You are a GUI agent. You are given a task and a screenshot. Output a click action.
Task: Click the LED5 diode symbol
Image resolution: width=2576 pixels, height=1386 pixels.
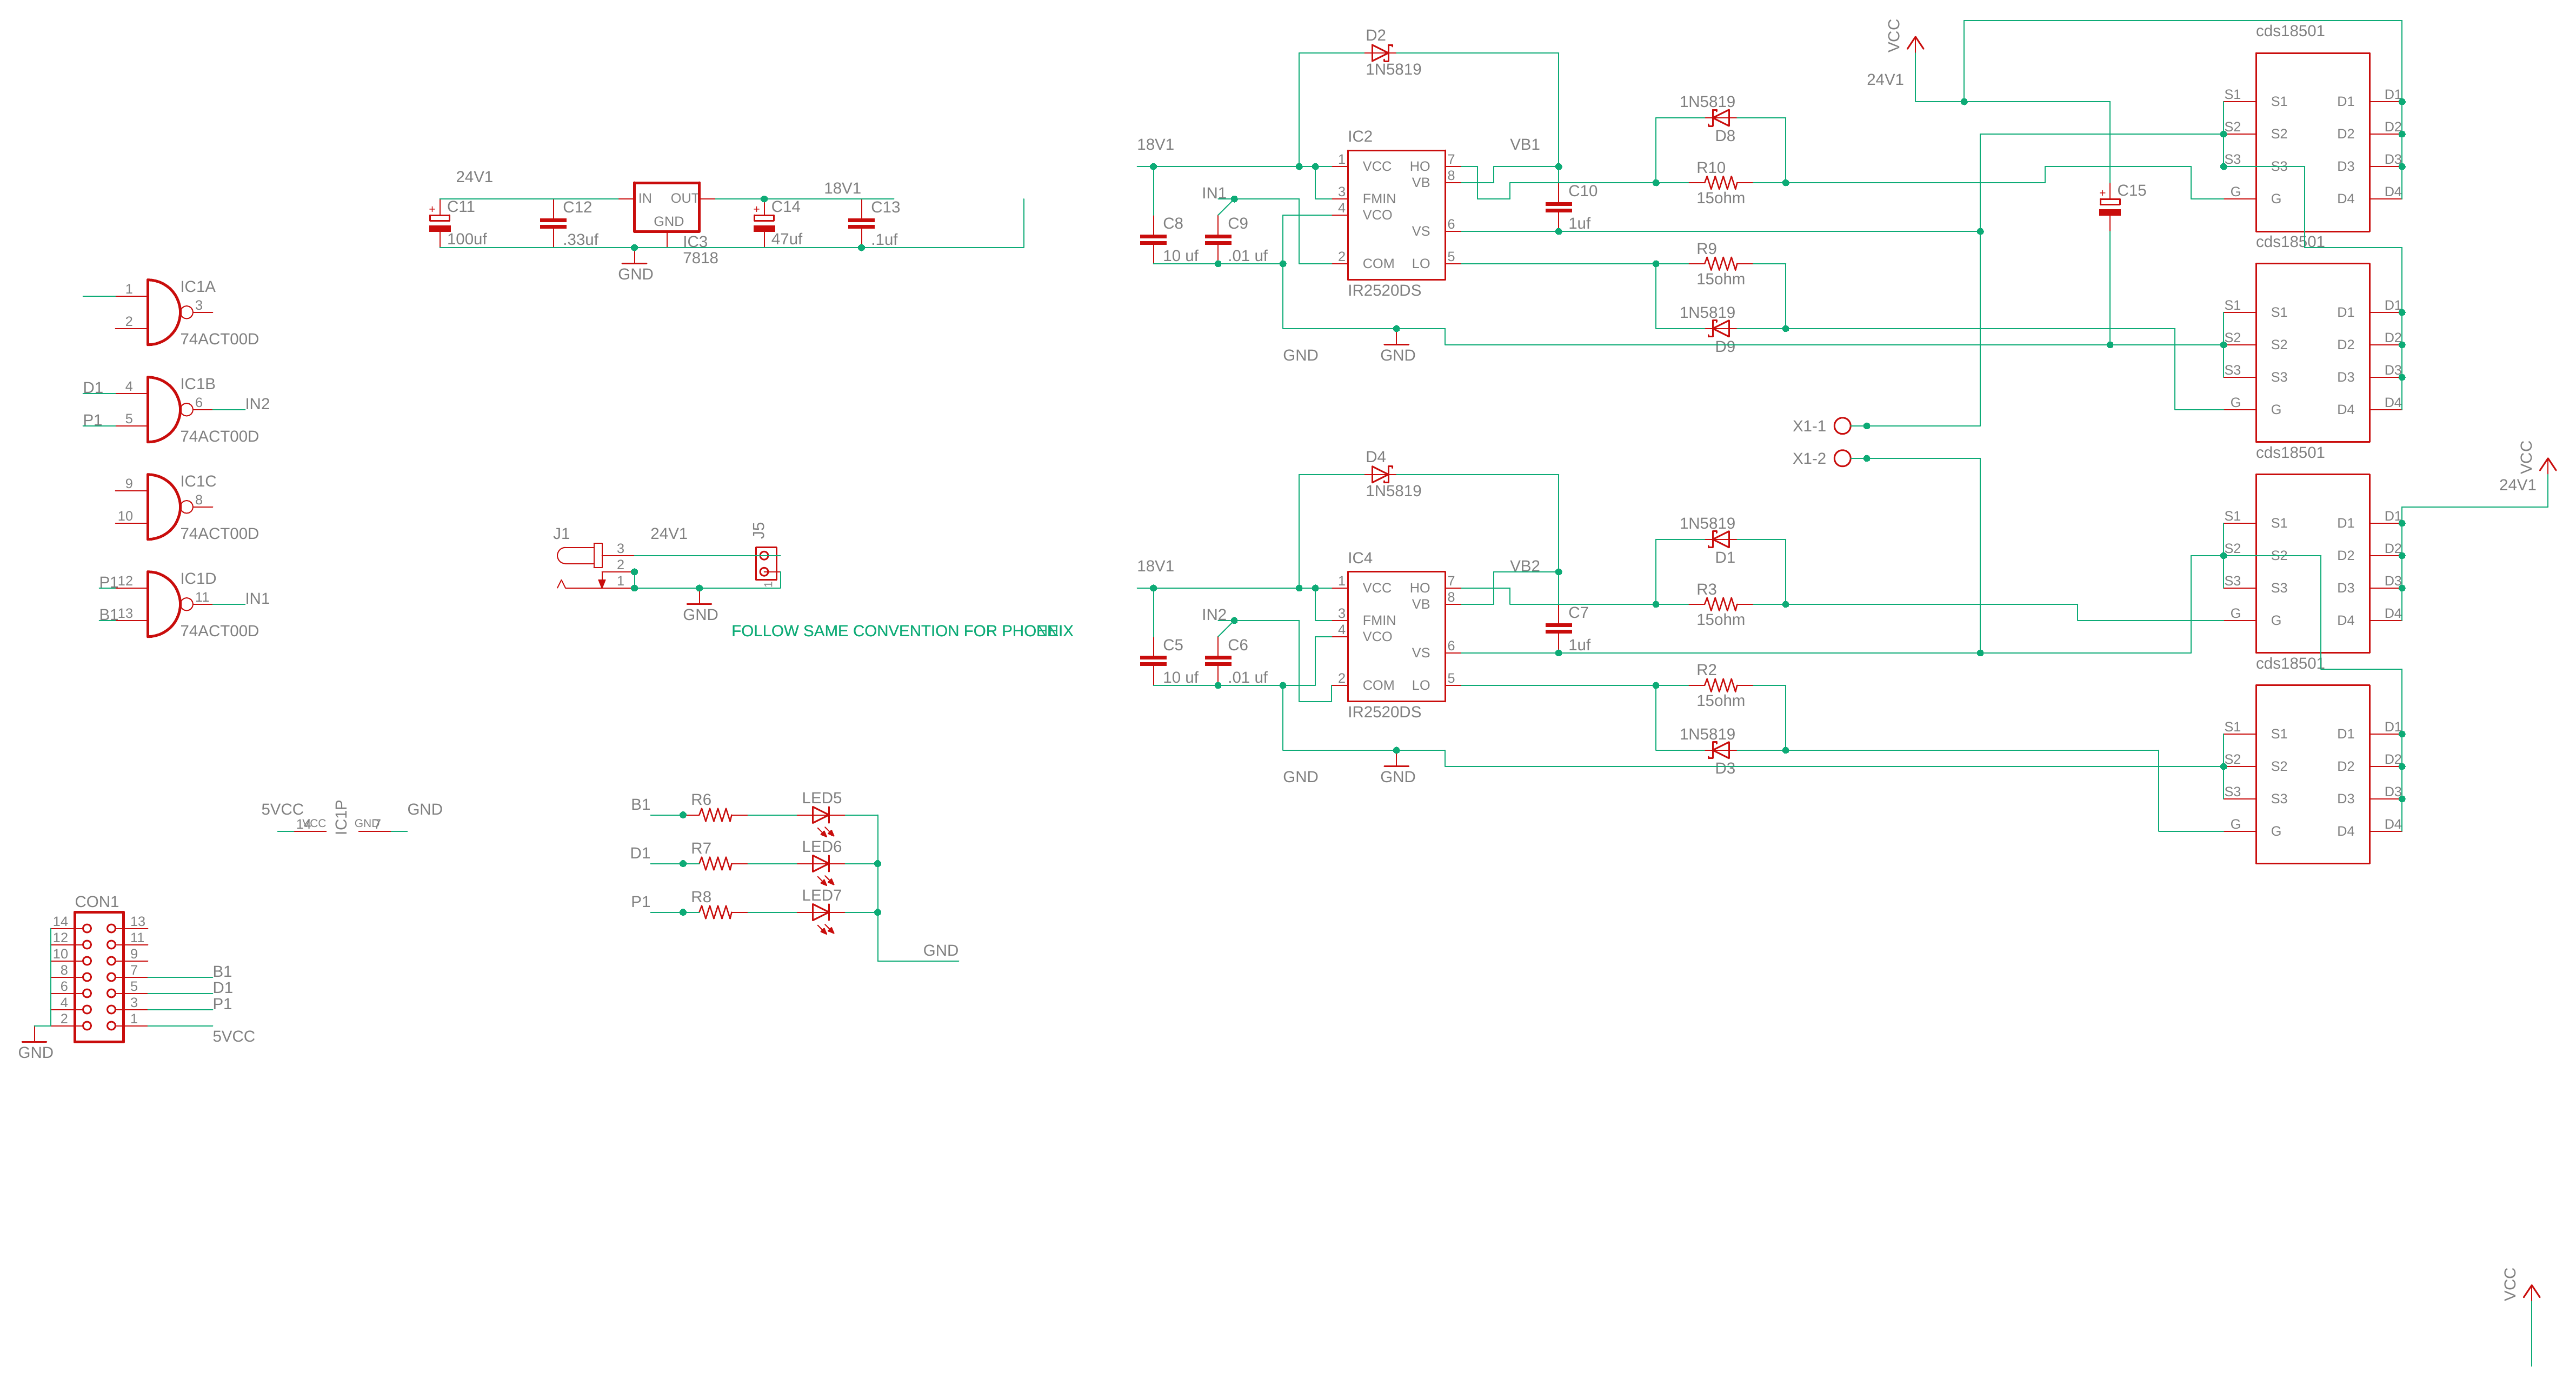[820, 815]
